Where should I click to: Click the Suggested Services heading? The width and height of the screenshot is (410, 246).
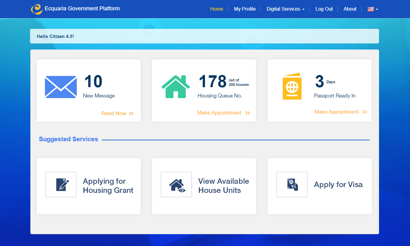point(68,139)
